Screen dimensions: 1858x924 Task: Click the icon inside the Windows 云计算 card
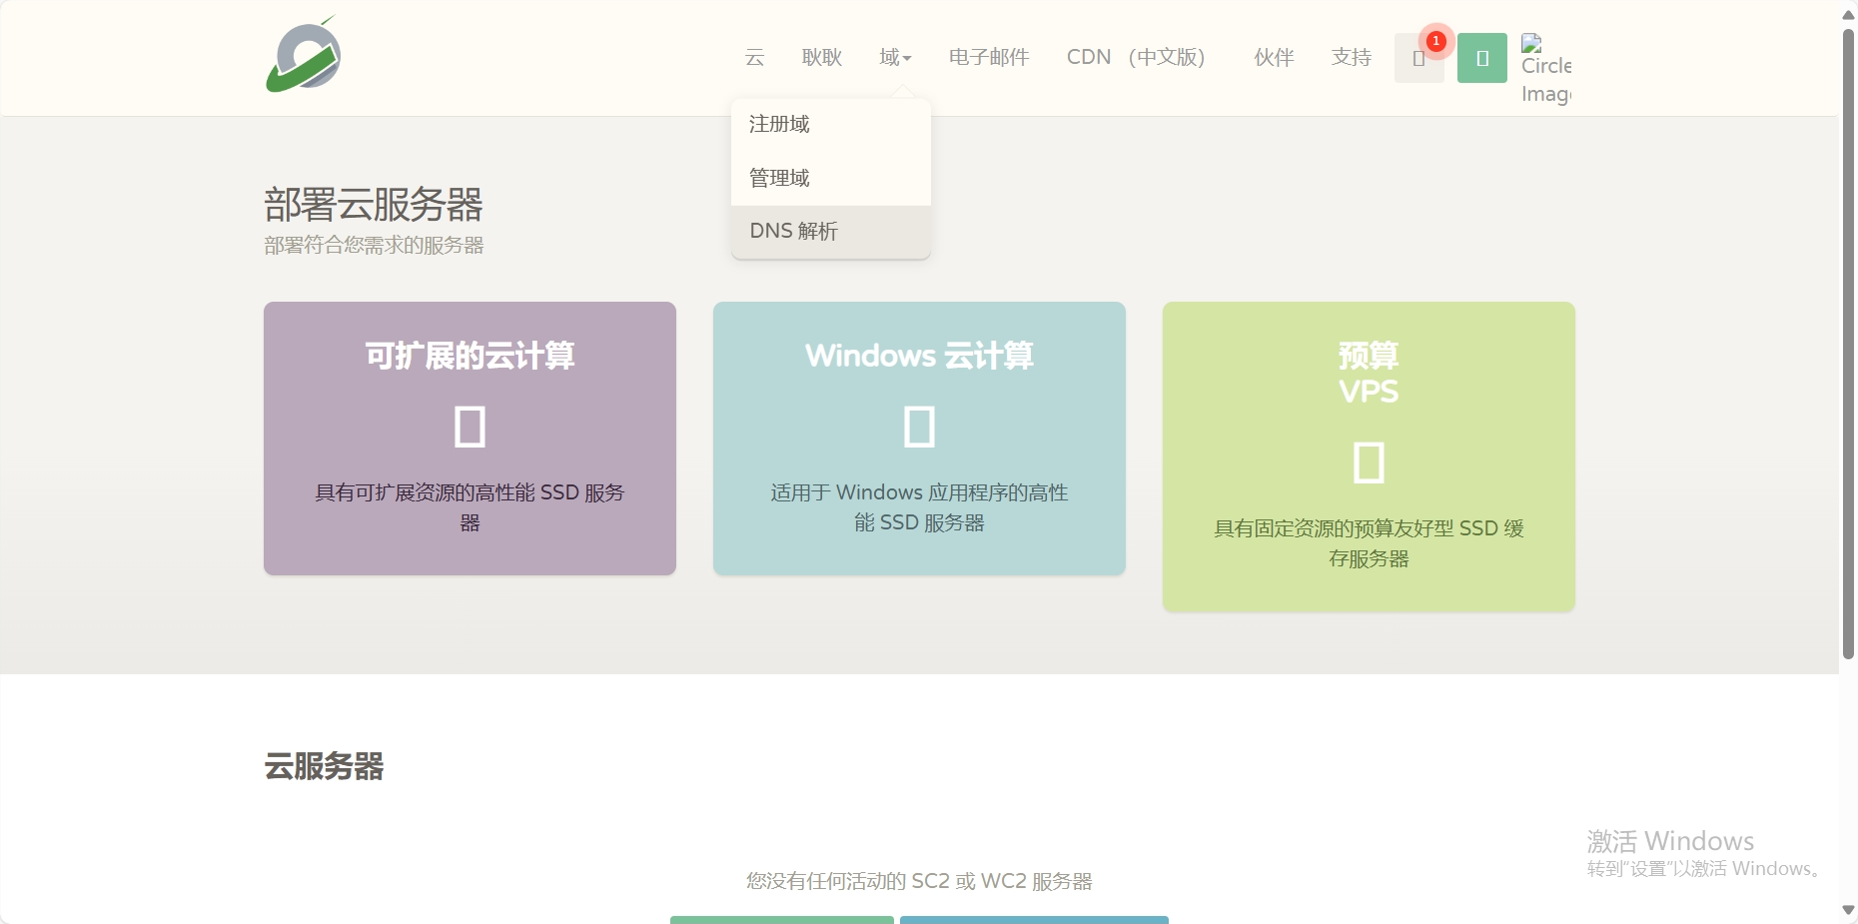919,425
